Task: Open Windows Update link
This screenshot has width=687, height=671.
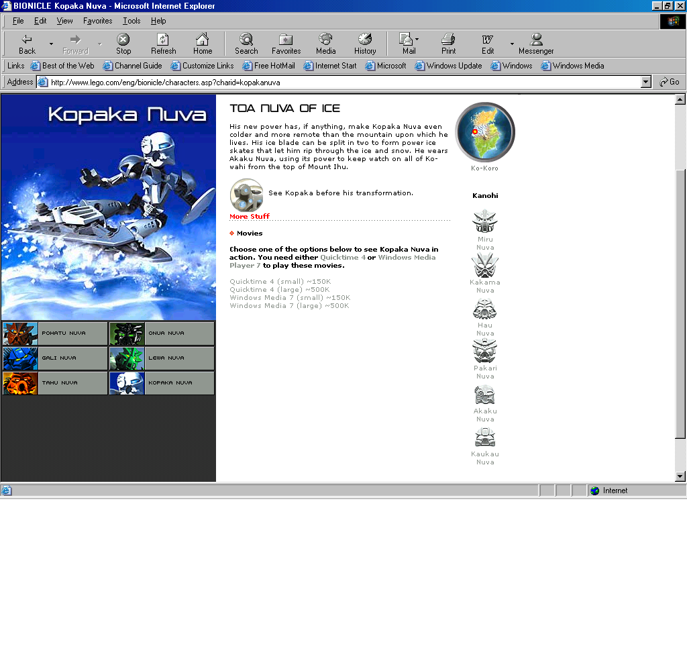Action: [x=448, y=66]
